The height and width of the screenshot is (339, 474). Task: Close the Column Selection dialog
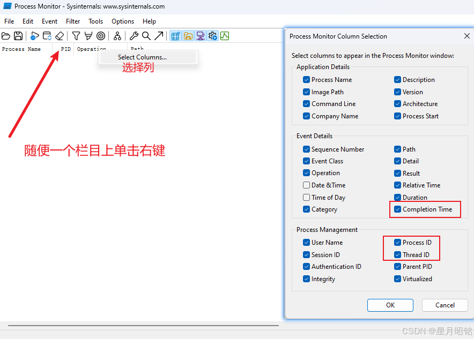click(x=466, y=36)
